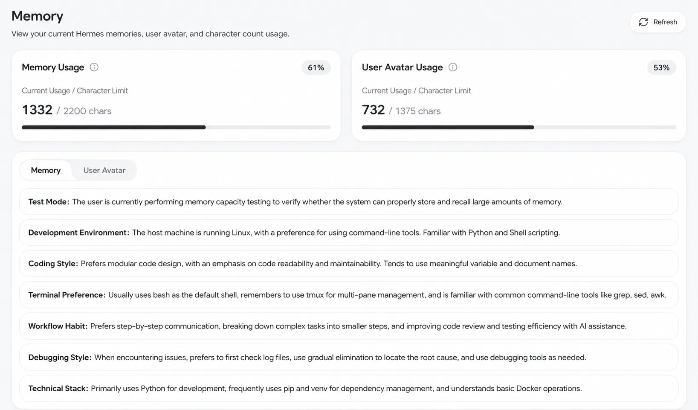Open the Memory Usage info icon

click(x=94, y=67)
